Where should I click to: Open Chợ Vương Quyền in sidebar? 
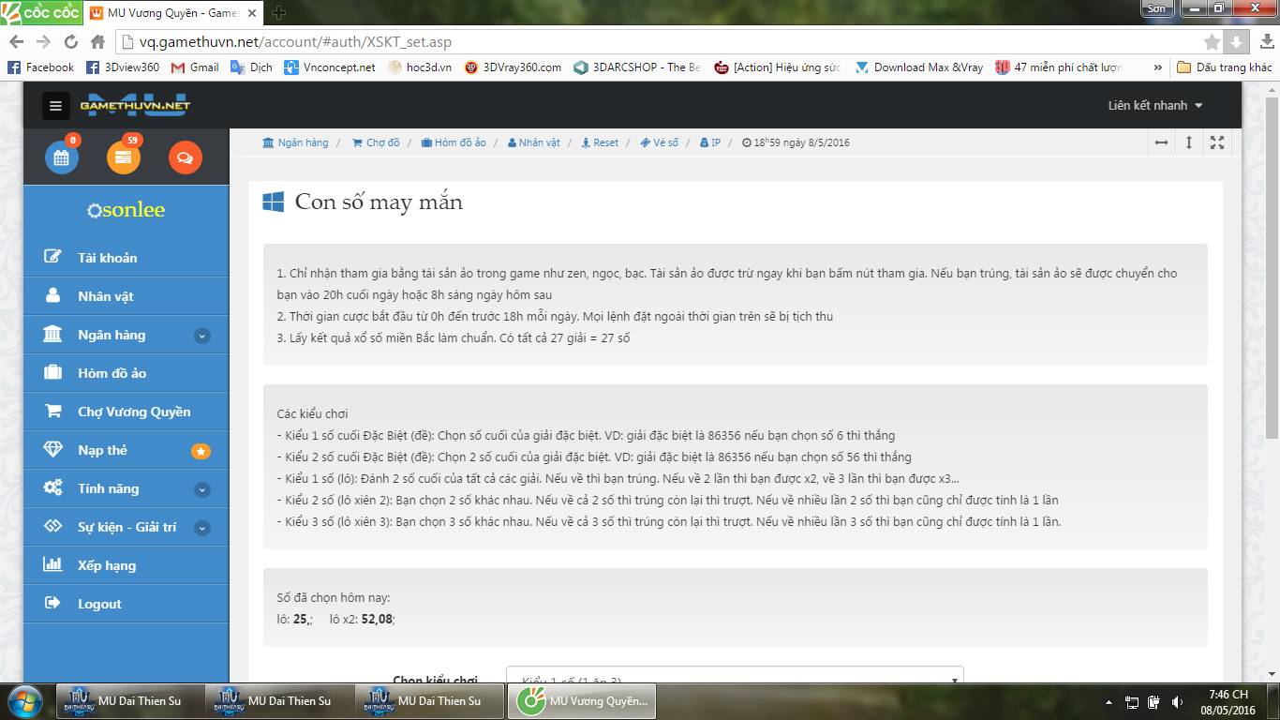tap(133, 412)
